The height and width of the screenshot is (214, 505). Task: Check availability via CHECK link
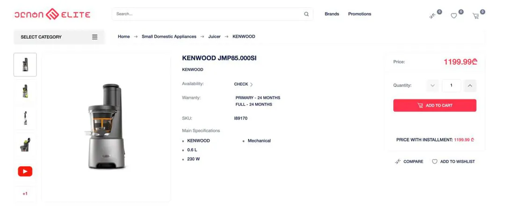coord(244,84)
